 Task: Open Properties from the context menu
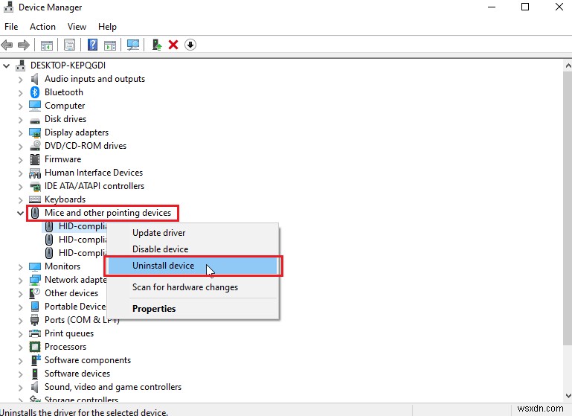(x=192, y=309)
